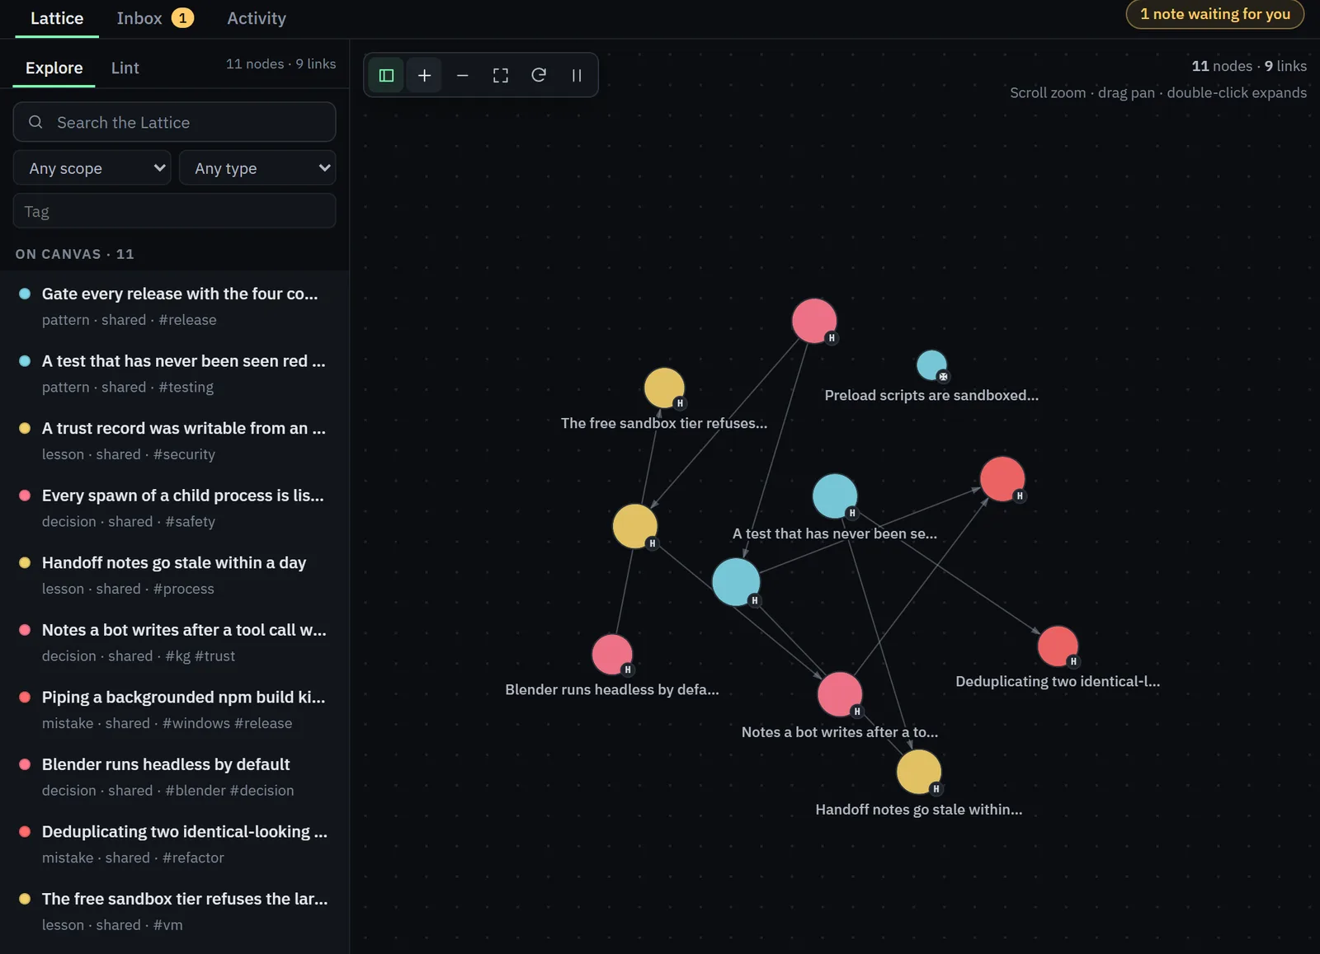This screenshot has height=954, width=1320.
Task: Open Gate every release with the four item
Action: tap(174, 306)
